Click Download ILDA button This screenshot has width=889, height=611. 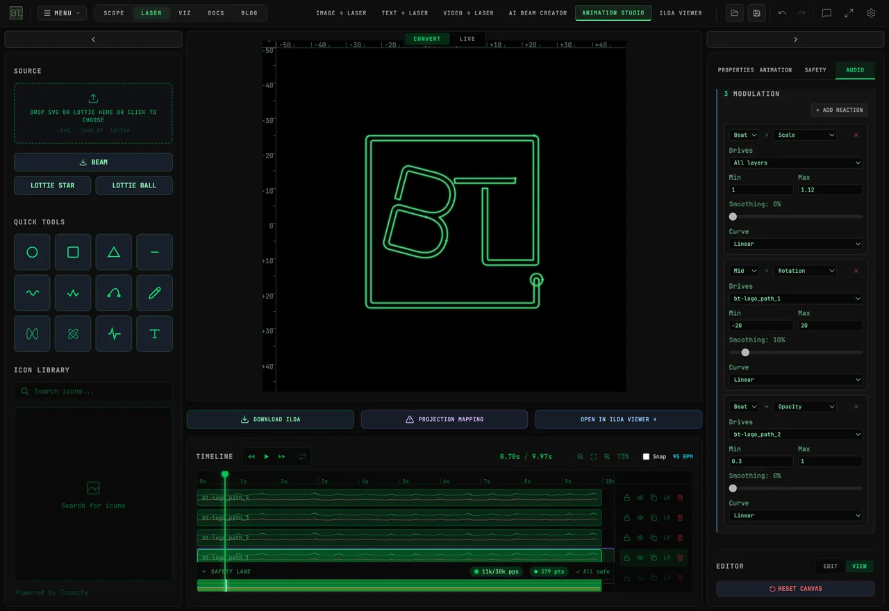coord(270,419)
